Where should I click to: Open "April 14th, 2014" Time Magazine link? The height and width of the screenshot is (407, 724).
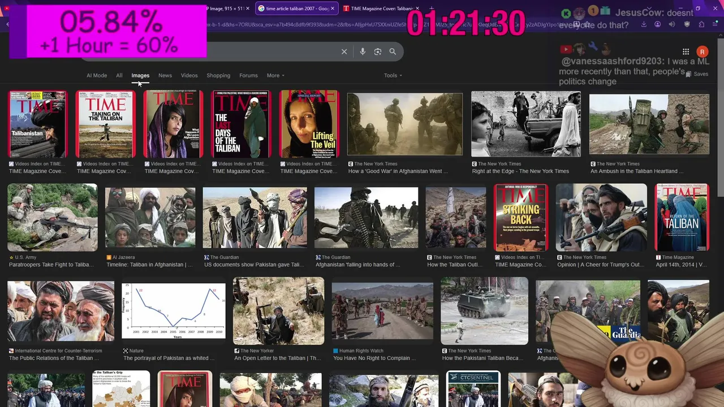tap(682, 265)
